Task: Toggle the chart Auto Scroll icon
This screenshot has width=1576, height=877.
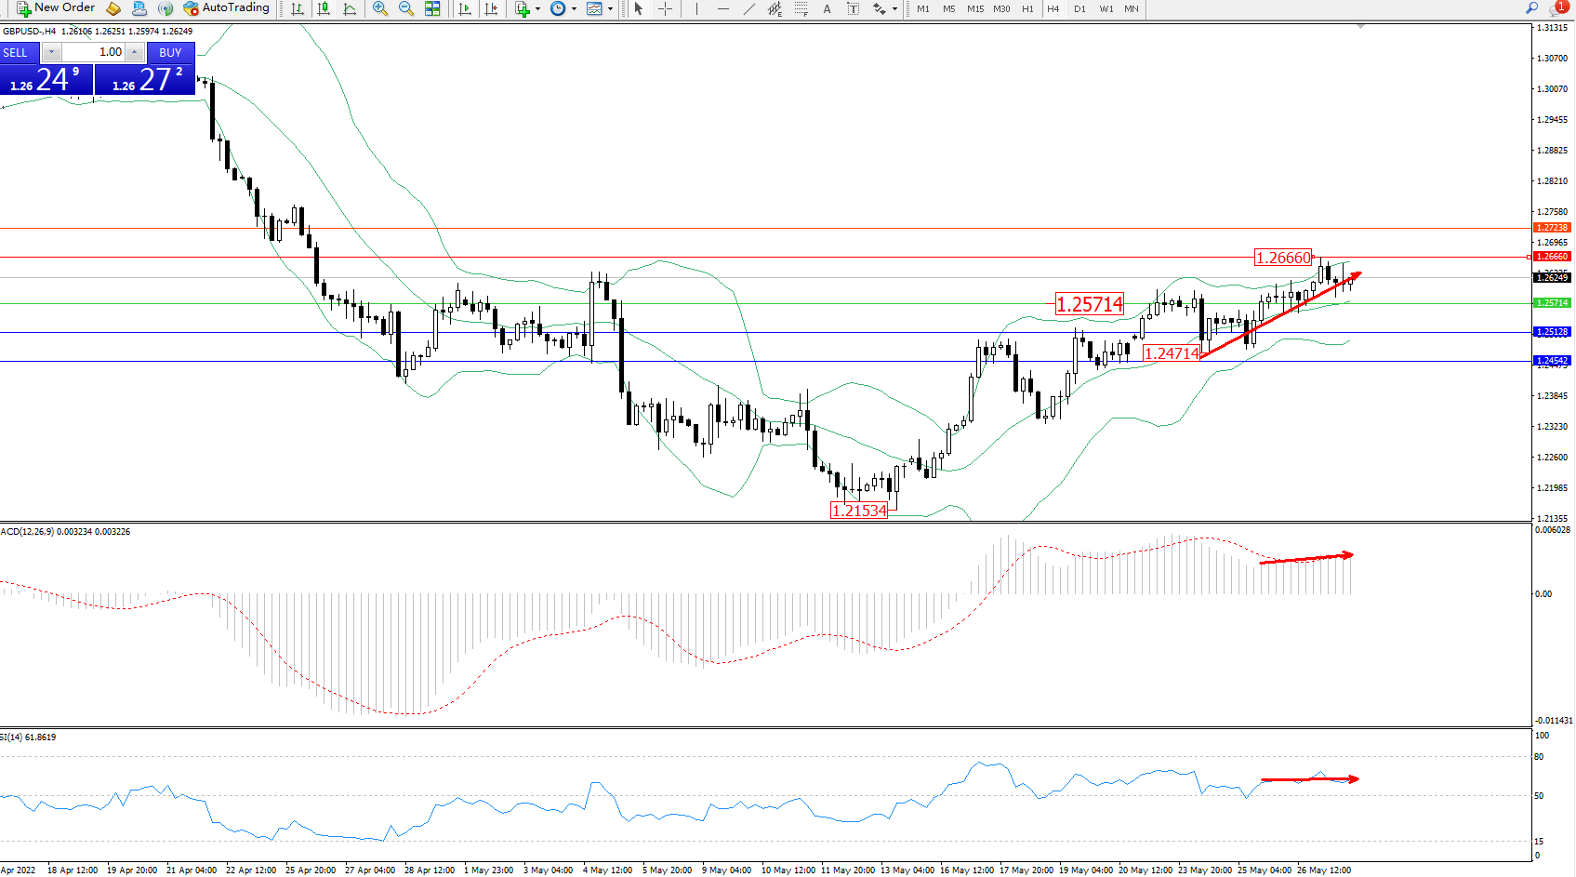Action: click(x=465, y=8)
